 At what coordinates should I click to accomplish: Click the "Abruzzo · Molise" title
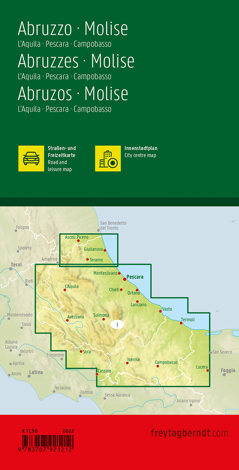73,29
